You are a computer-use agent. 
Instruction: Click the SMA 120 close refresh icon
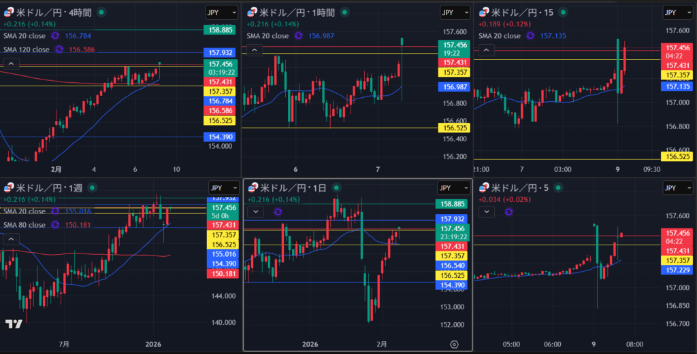[x=60, y=49]
